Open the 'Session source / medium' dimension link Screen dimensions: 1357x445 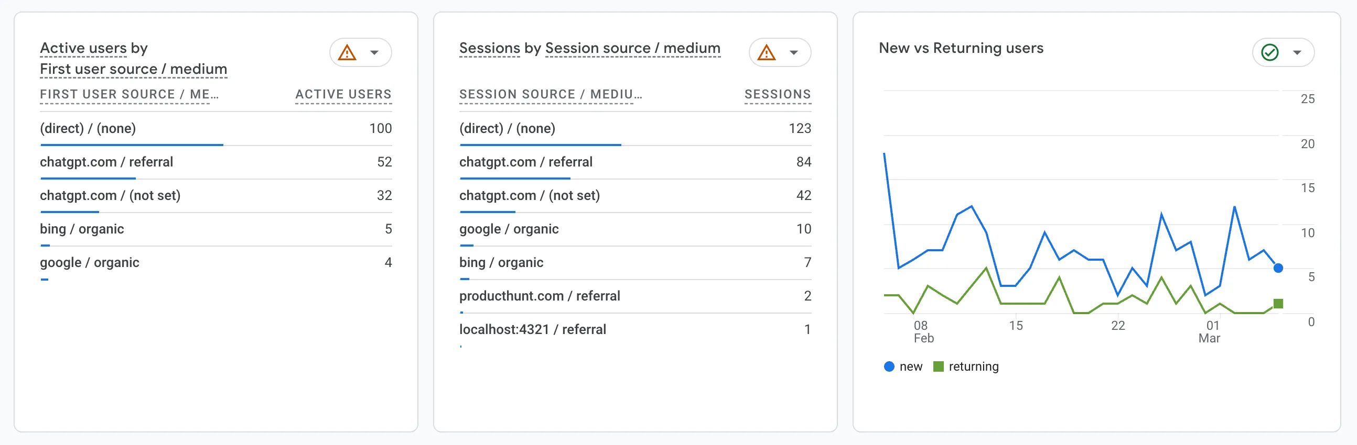click(x=632, y=48)
